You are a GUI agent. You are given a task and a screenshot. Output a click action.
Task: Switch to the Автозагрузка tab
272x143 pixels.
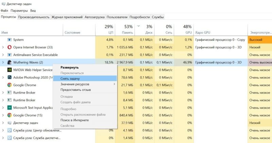point(95,17)
